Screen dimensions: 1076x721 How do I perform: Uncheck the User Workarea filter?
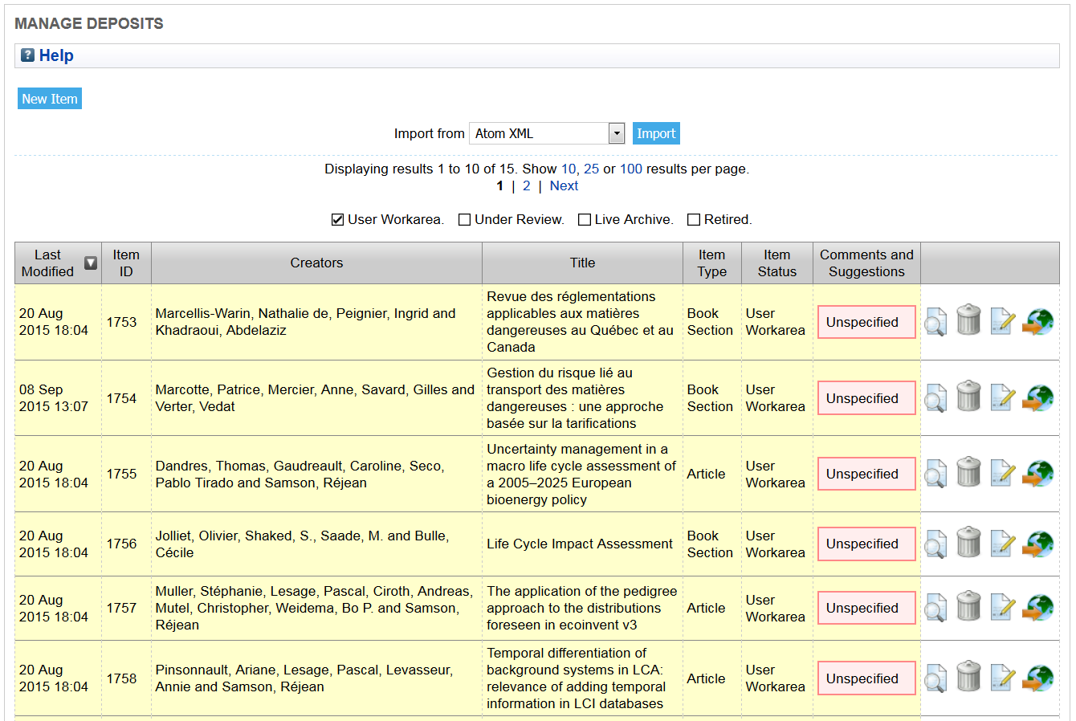click(337, 219)
